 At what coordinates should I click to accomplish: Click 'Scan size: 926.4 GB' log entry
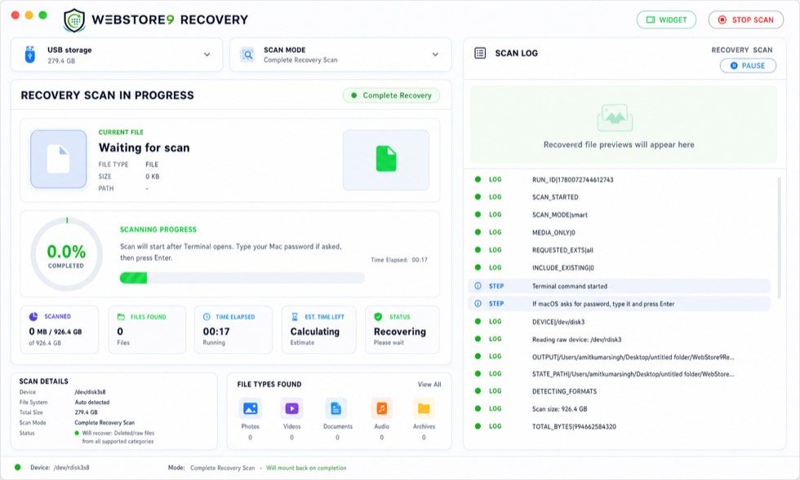point(560,408)
